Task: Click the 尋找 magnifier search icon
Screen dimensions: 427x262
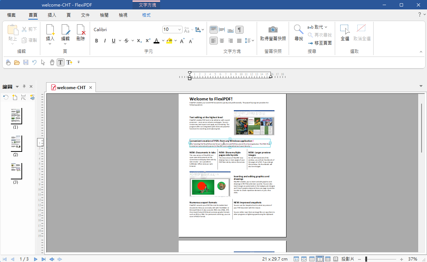Action: (x=298, y=30)
